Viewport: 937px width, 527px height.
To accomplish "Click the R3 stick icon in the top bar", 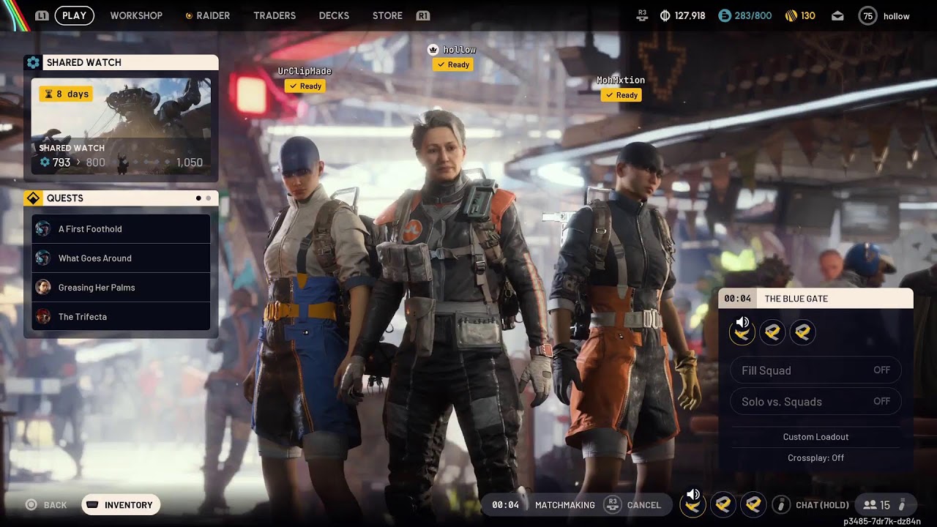I will pos(642,15).
